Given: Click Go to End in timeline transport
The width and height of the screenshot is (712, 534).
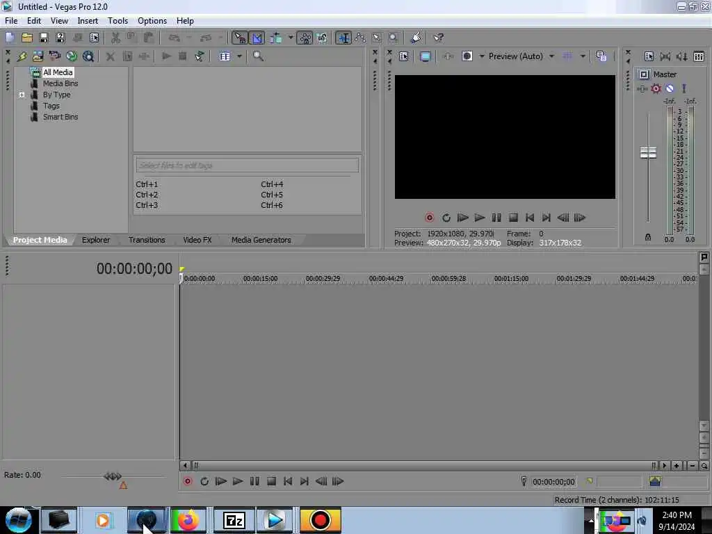Looking at the screenshot, I should [x=305, y=481].
